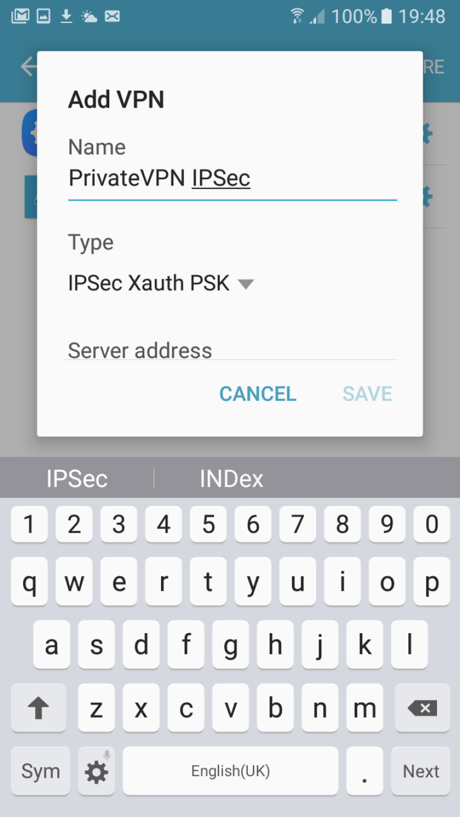The width and height of the screenshot is (460, 817).
Task: Tap the dropdown arrow beside Type value
Action: (x=246, y=284)
